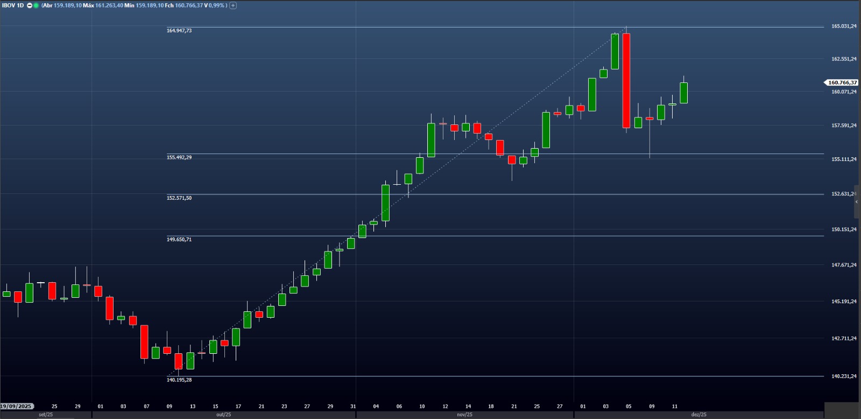This screenshot has width=861, height=419.
Task: Click the 19/09/2025 date marker on axis
Action: click(x=17, y=406)
